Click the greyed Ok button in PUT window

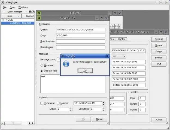coord(83,119)
